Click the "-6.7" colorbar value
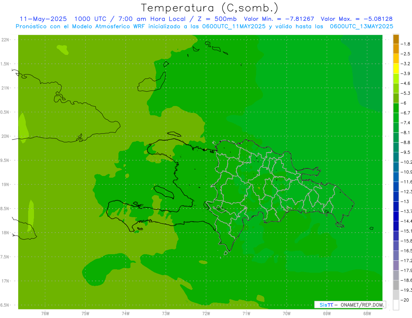The image size is (412, 318). pyautogui.click(x=405, y=113)
